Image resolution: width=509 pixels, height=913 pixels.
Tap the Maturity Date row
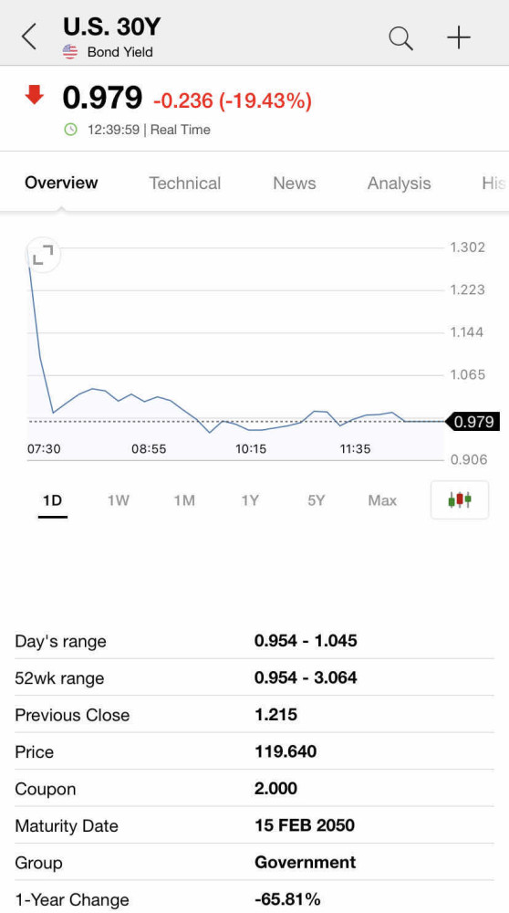point(254,825)
